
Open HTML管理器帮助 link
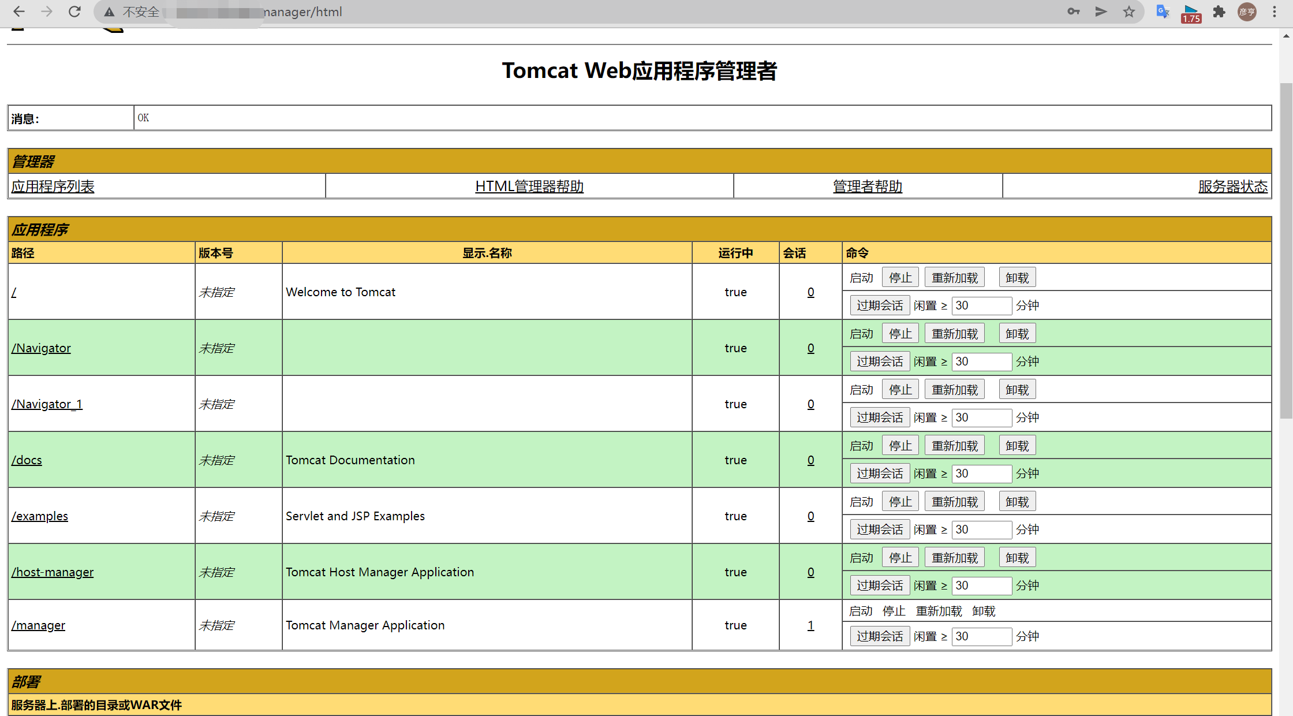pos(529,187)
